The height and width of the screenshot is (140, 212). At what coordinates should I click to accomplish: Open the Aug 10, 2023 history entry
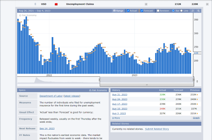[120, 109]
